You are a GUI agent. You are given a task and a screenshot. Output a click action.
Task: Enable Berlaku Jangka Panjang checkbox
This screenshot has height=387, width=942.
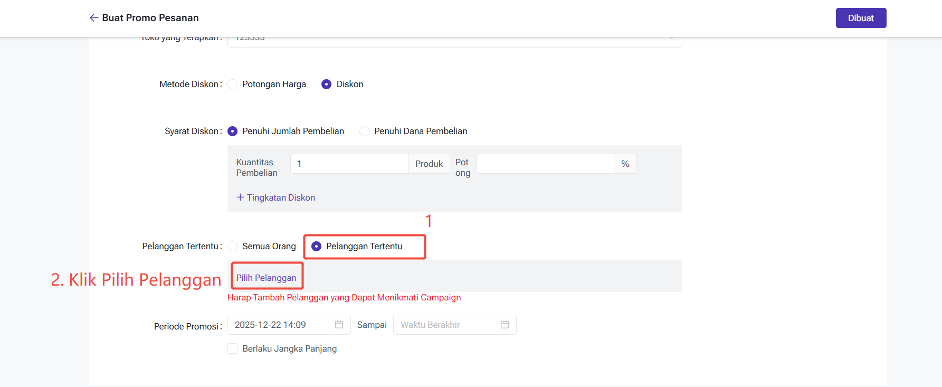(x=233, y=348)
